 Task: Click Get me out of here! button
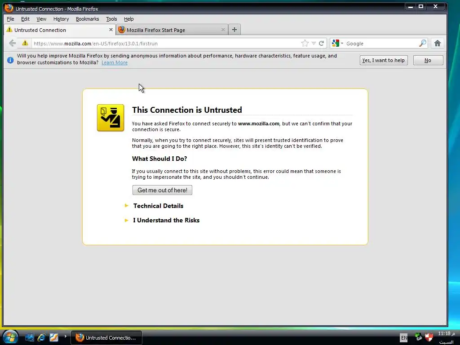tap(162, 190)
